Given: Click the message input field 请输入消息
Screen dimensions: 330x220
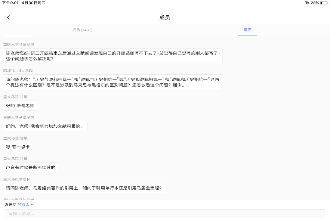Looking at the screenshot, I should (164, 214).
